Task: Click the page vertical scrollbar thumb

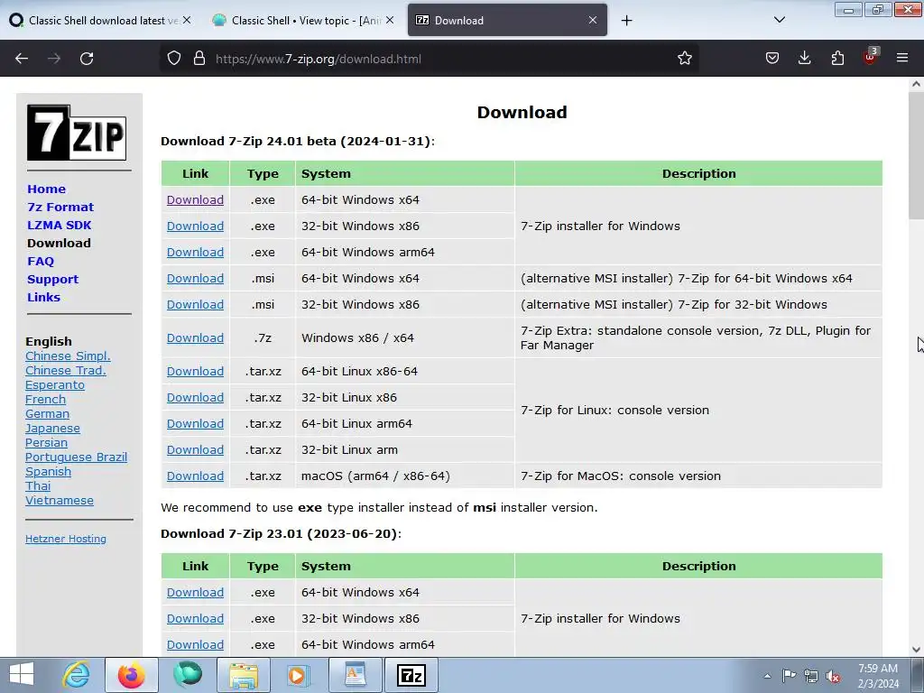Action: tap(916, 156)
